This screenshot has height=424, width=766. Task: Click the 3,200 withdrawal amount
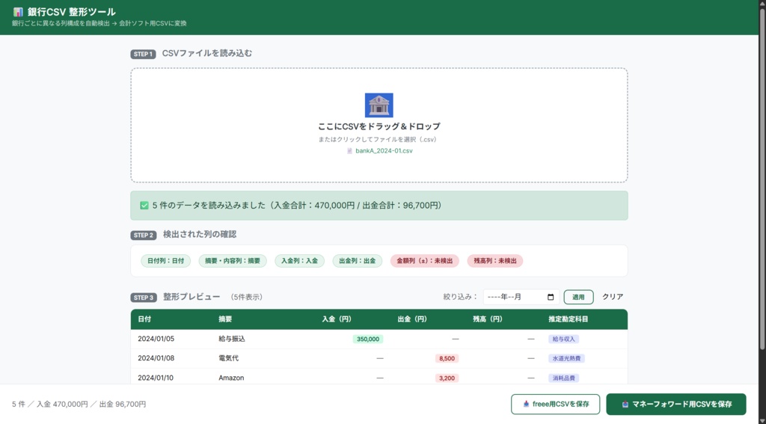pos(447,378)
